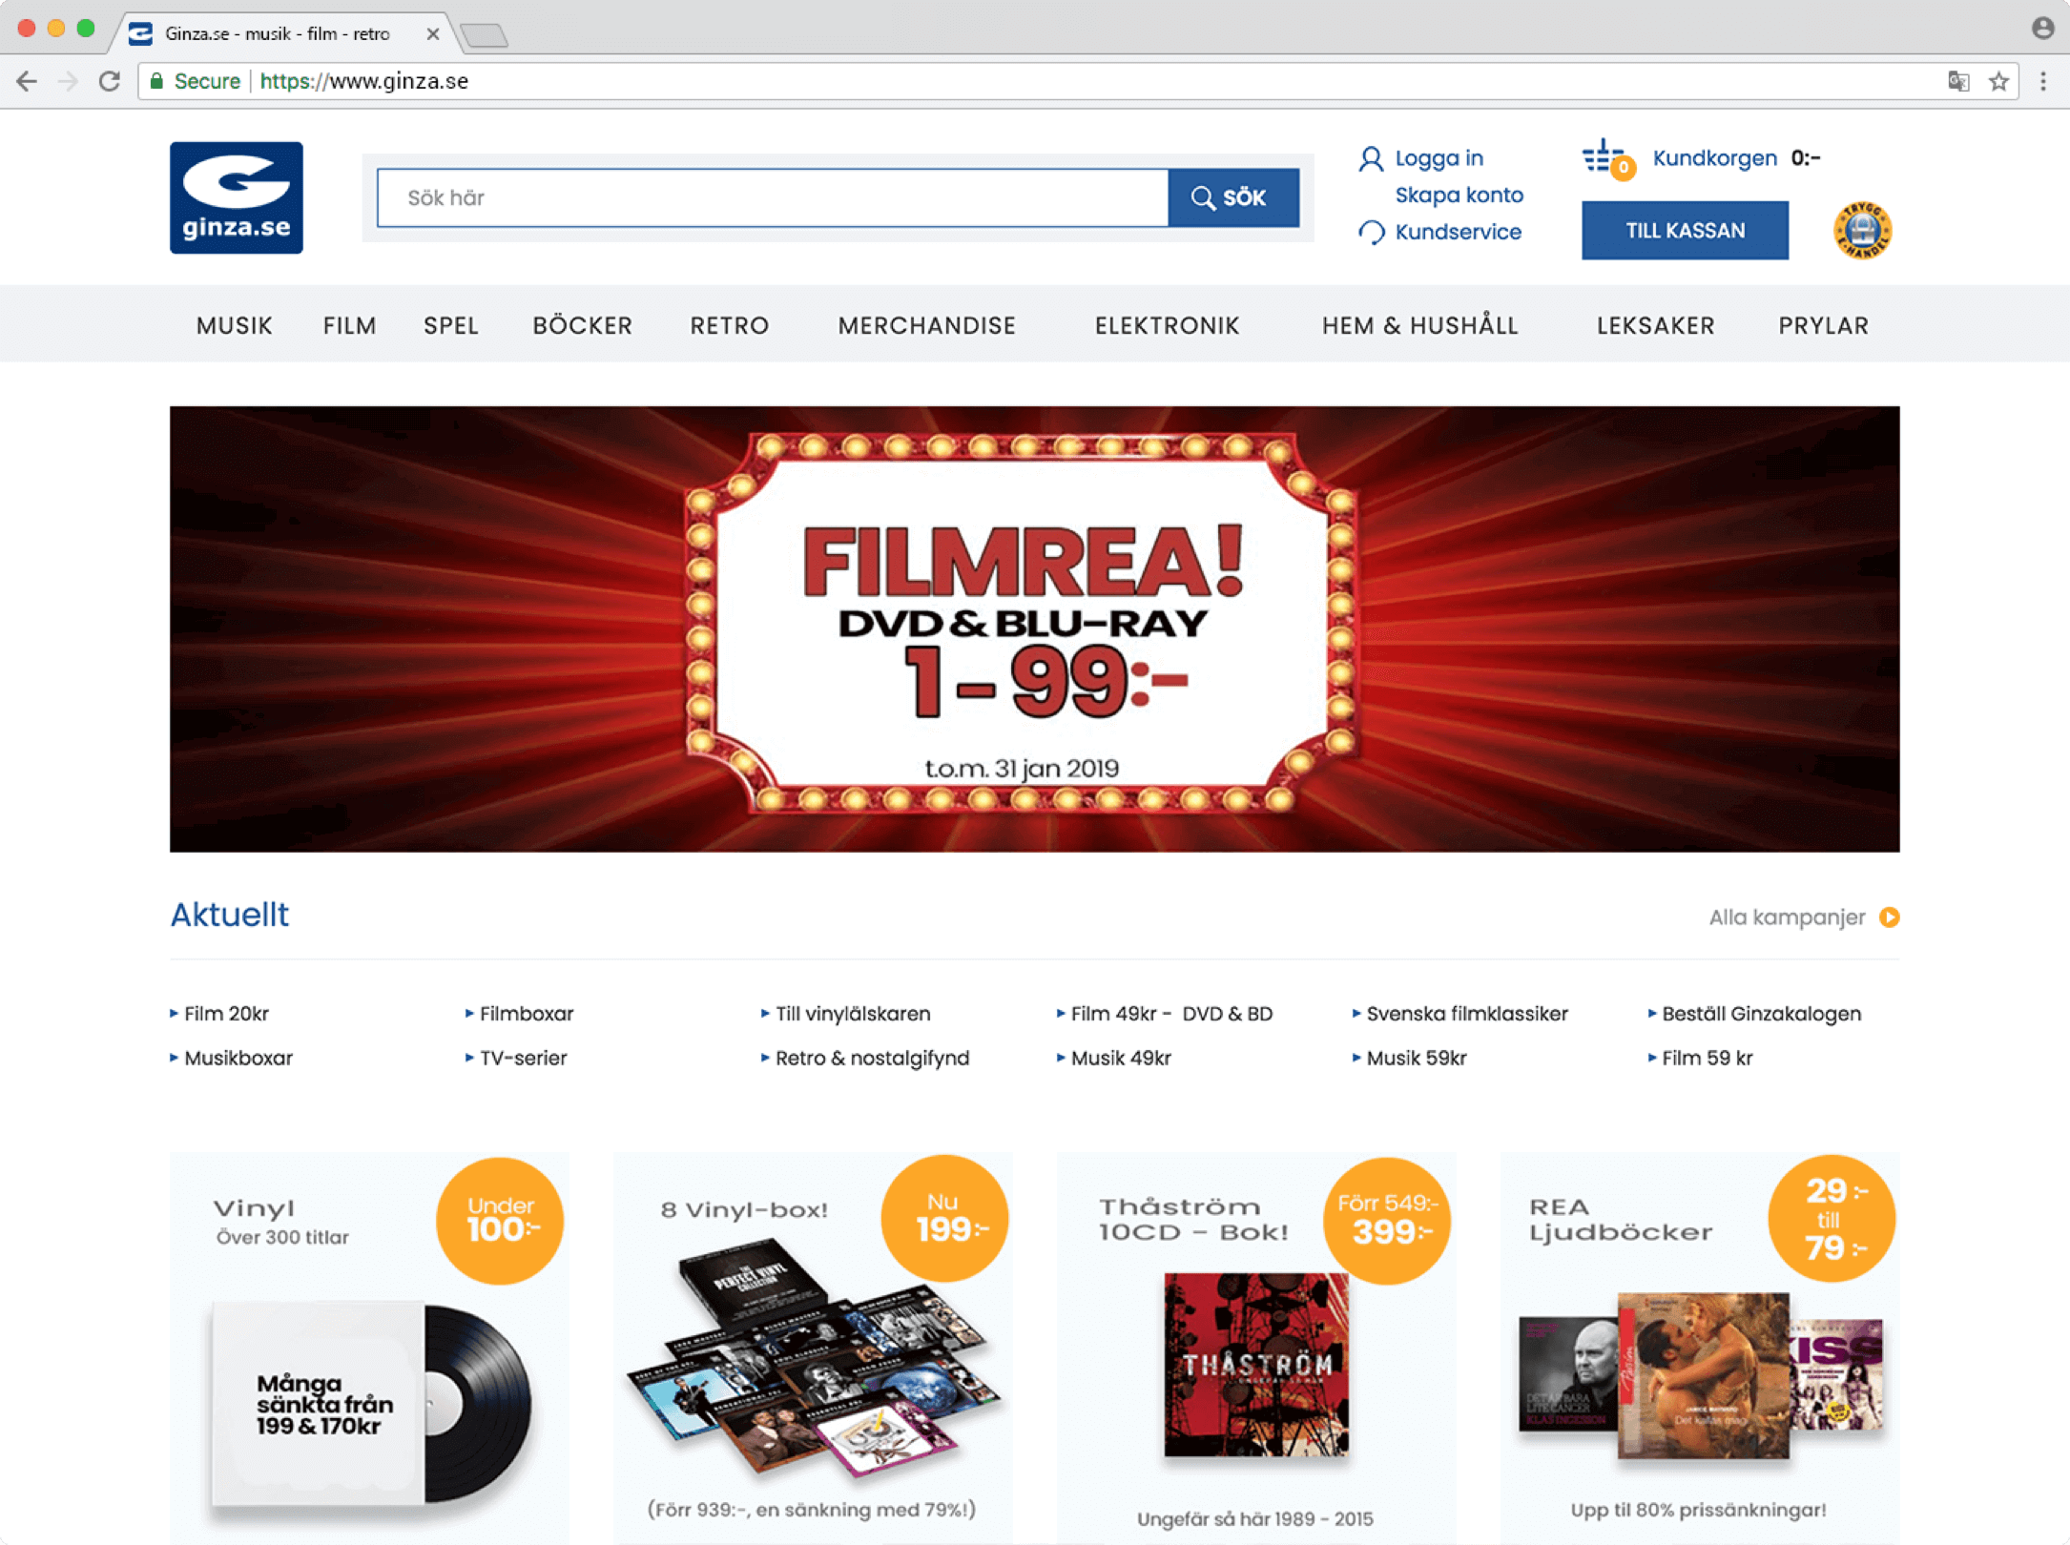Open the MERCHANDISE menu
2070x1545 pixels.
pos(927,325)
